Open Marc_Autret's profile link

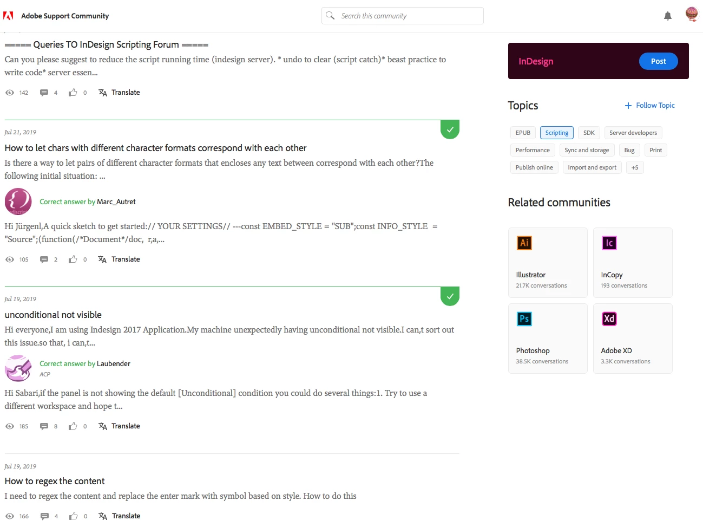point(116,201)
